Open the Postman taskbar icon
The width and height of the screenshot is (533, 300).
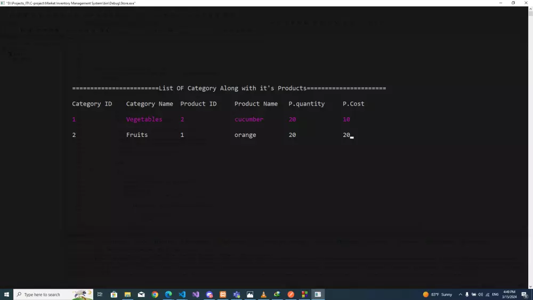tap(290, 294)
